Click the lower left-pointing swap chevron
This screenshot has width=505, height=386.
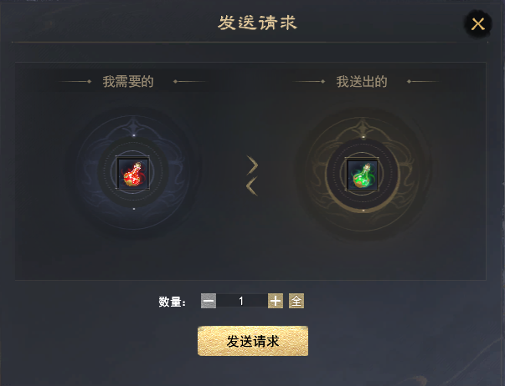pyautogui.click(x=252, y=185)
